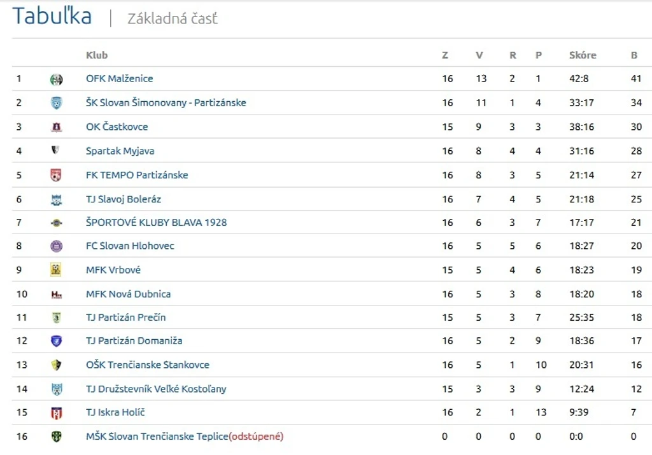Screen dimensions: 652x455
Task: Click the MŠK Slovan Trenčianske Teplice crest
Action: pos(56,437)
